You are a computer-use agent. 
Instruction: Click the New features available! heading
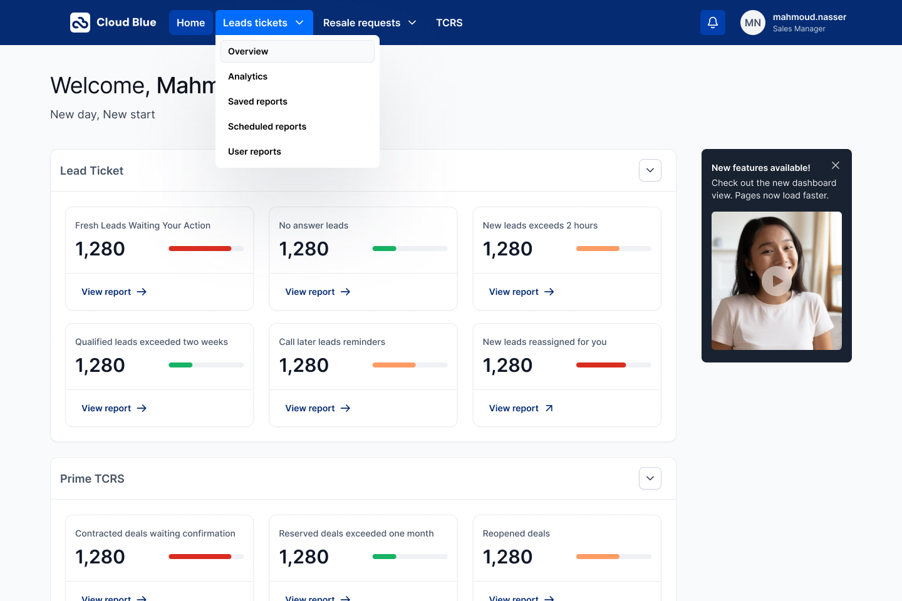tap(760, 168)
